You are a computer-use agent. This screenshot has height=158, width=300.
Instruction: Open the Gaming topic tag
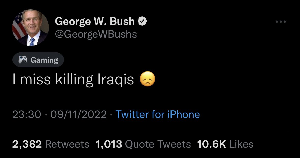(x=38, y=60)
